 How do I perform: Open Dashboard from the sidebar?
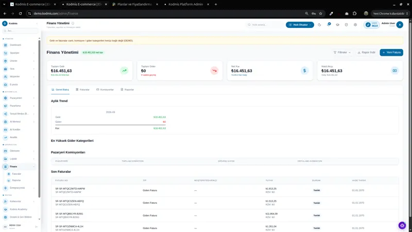point(15,45)
